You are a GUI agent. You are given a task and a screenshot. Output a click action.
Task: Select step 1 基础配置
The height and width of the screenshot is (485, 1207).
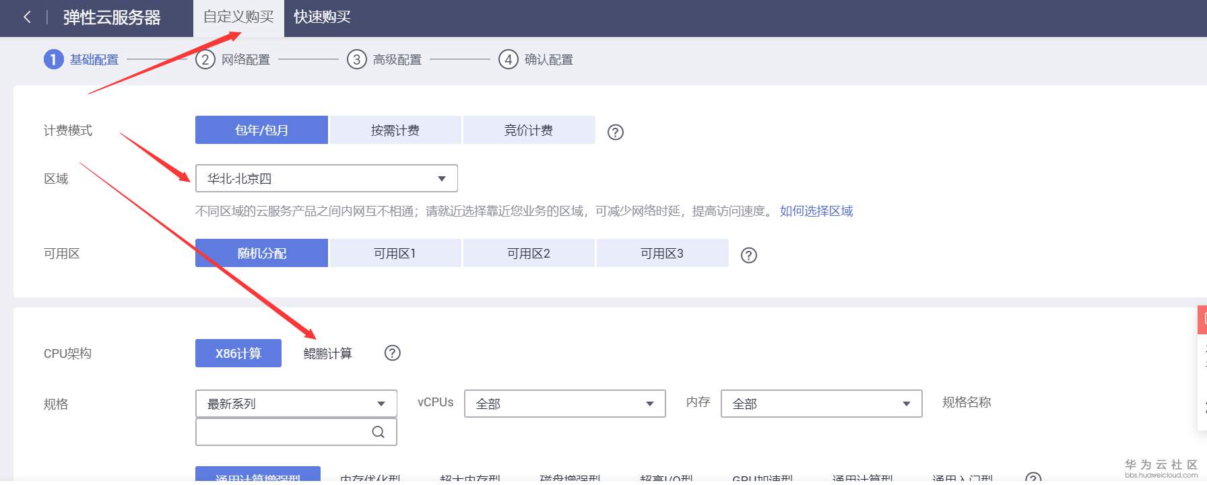(81, 60)
